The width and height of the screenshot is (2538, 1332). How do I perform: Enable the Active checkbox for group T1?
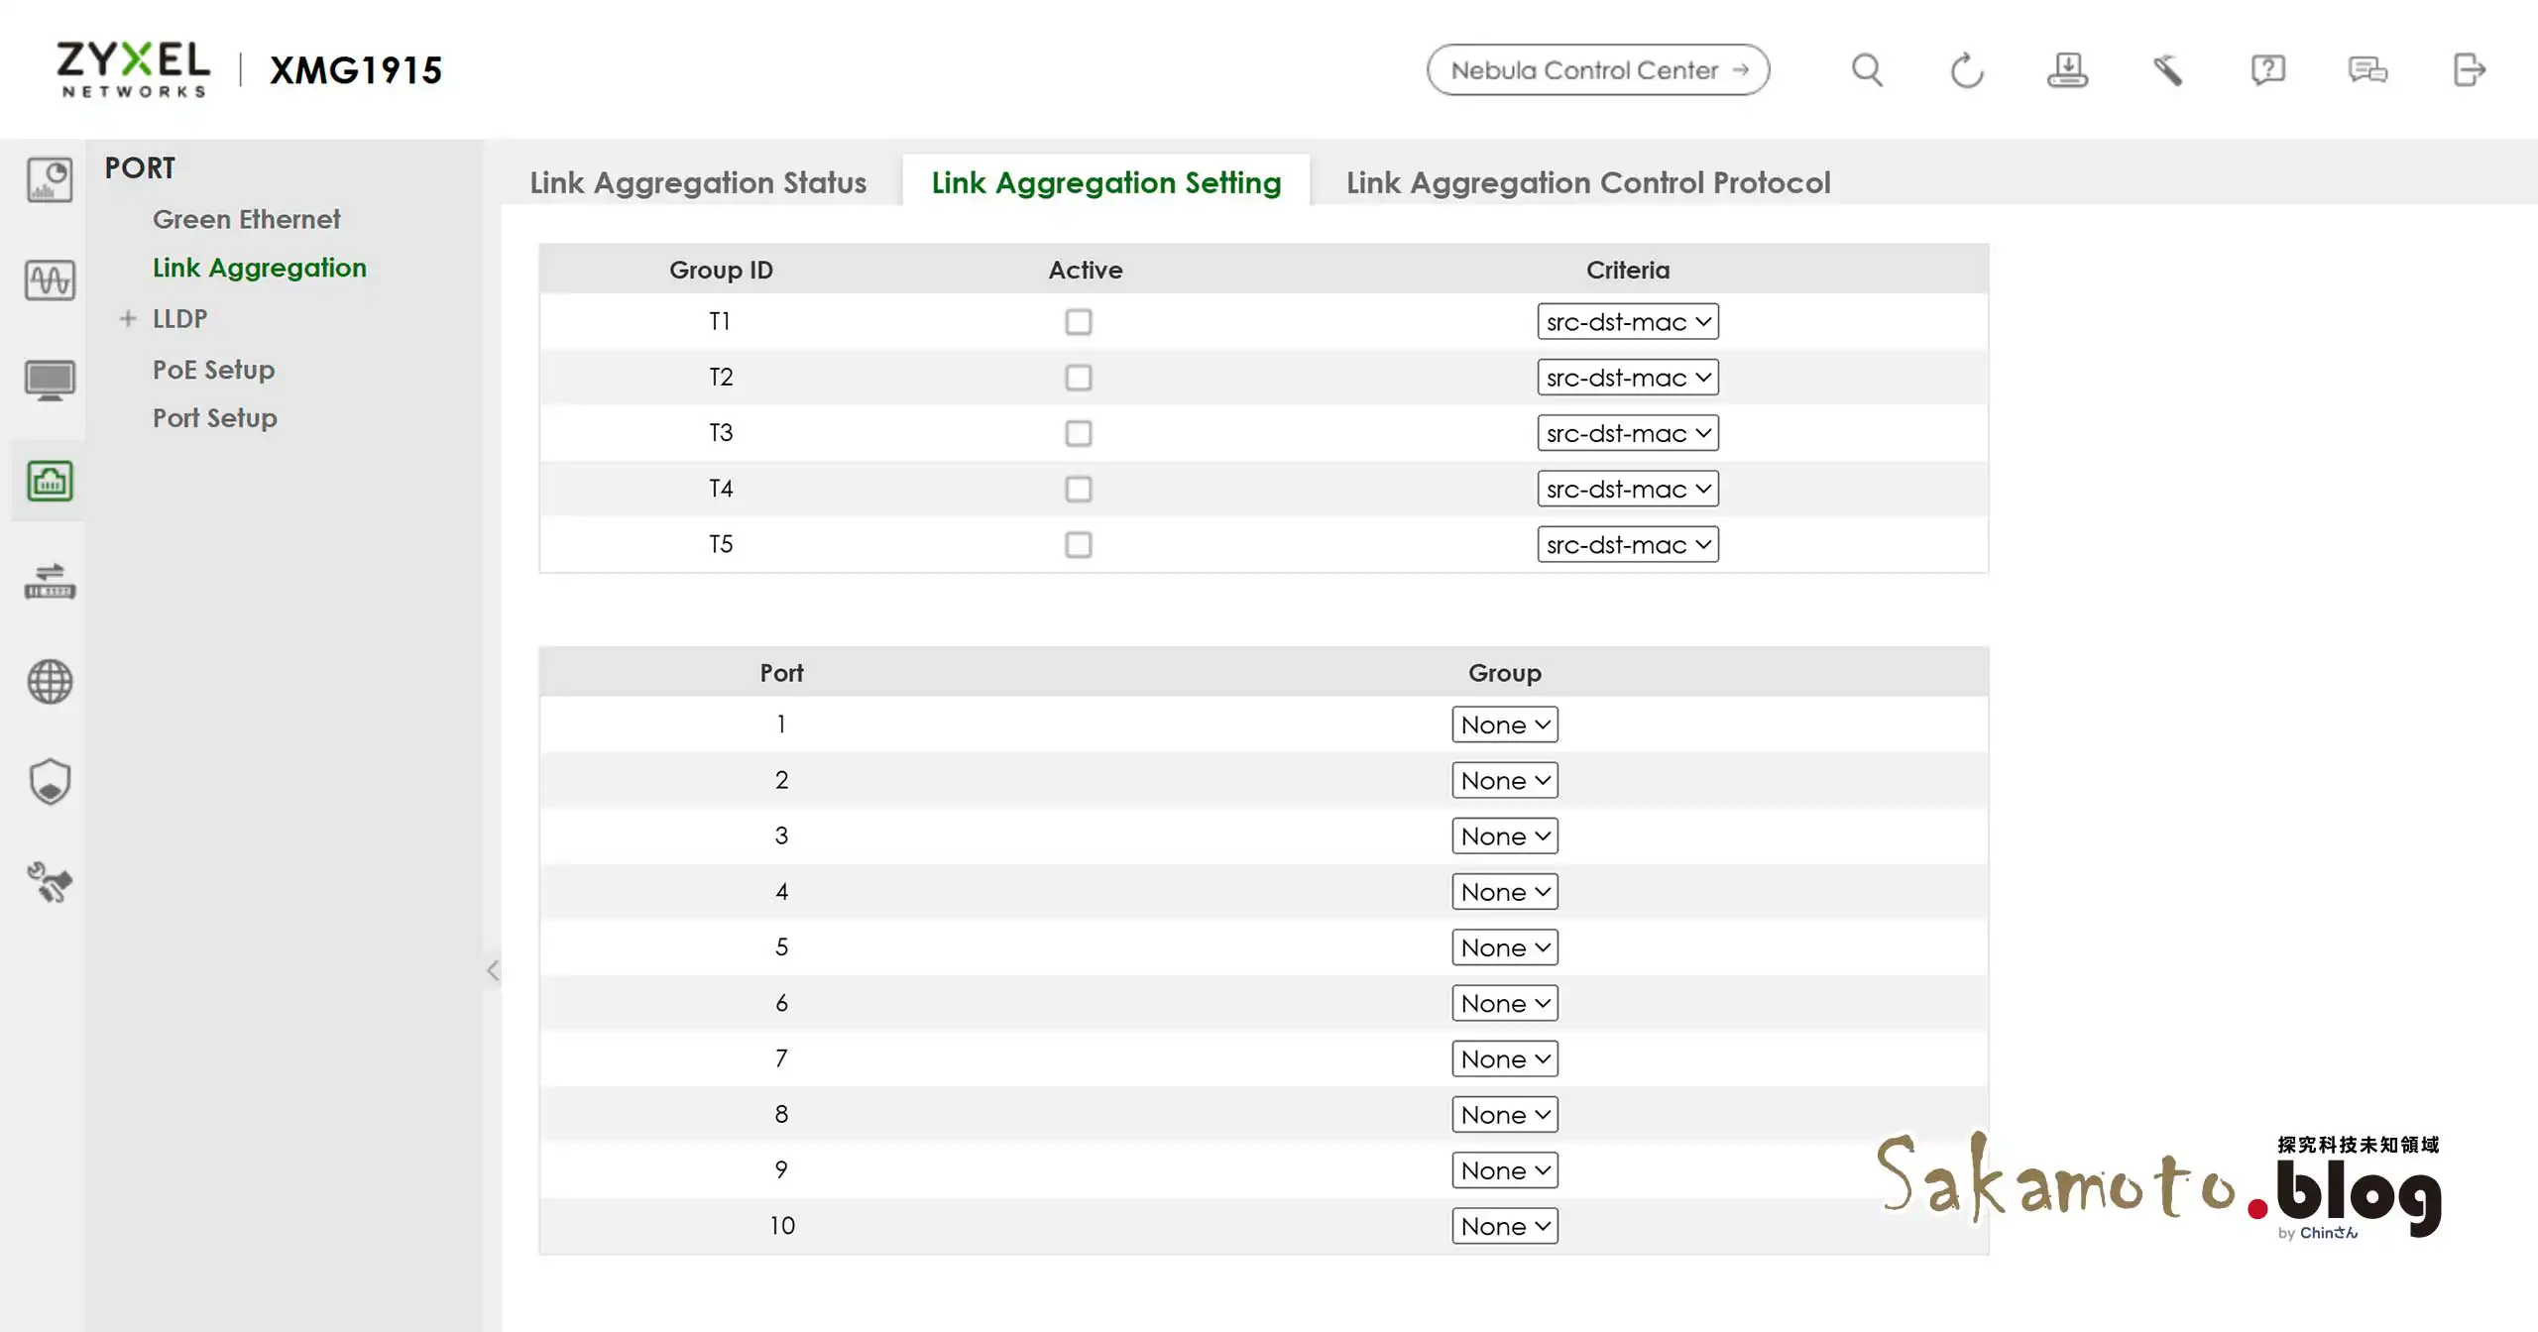(x=1079, y=322)
